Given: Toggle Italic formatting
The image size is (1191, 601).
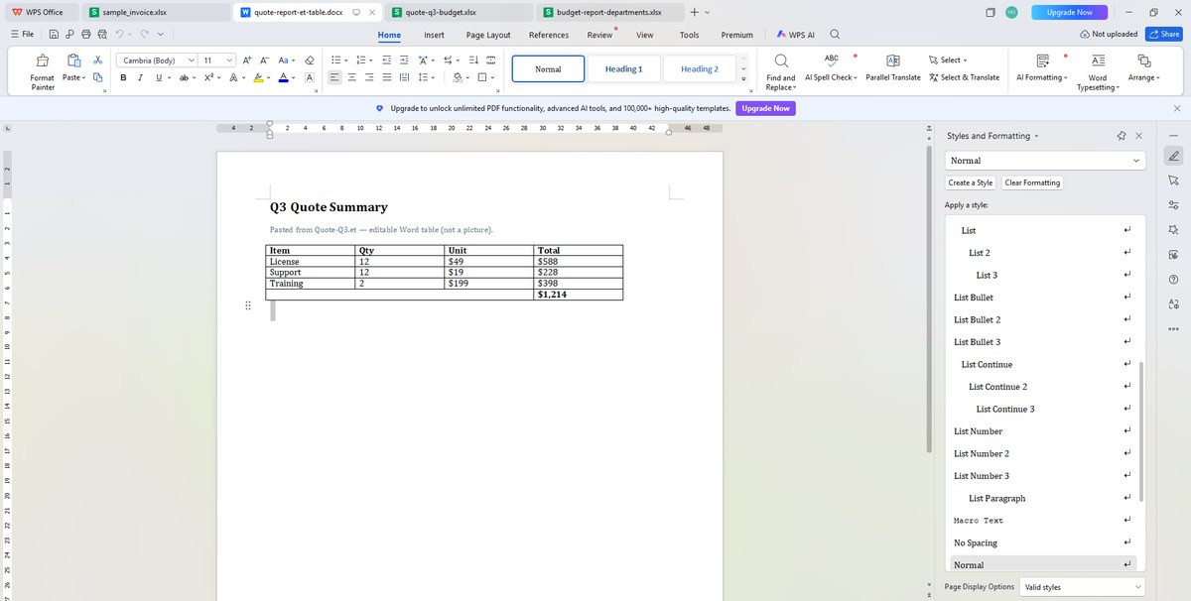Looking at the screenshot, I should [141, 77].
